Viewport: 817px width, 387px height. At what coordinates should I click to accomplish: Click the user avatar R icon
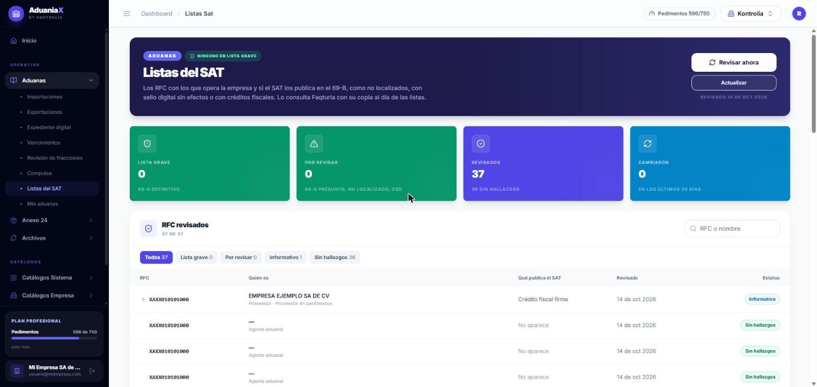coord(799,14)
